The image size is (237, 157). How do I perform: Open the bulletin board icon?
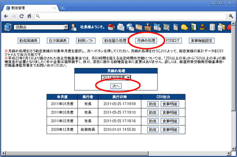[x=139, y=27]
